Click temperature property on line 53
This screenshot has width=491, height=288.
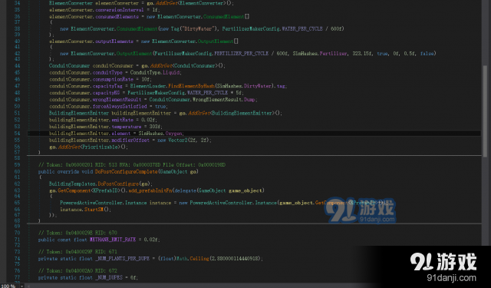[127, 127]
